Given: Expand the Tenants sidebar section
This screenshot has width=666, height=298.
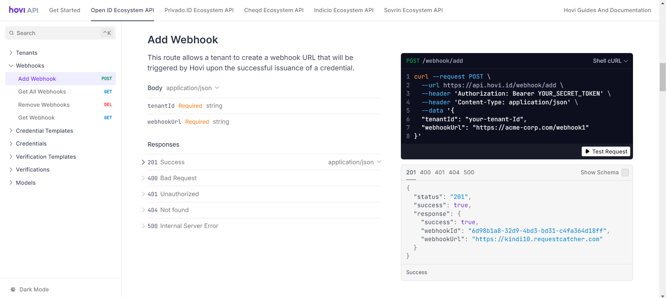Looking at the screenshot, I should click(x=11, y=53).
